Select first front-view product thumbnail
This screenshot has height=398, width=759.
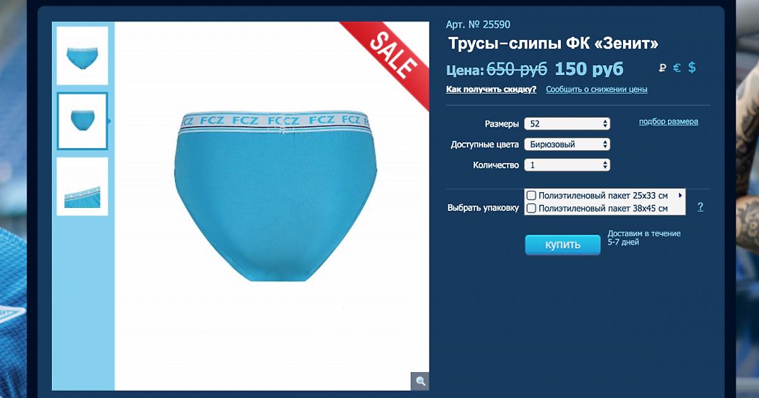(x=82, y=56)
